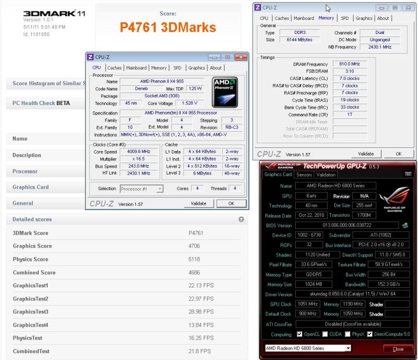This screenshot has width=418, height=360.
Task: Toggle the DirectCompute 5.0 checkbox
Action: click(x=369, y=334)
